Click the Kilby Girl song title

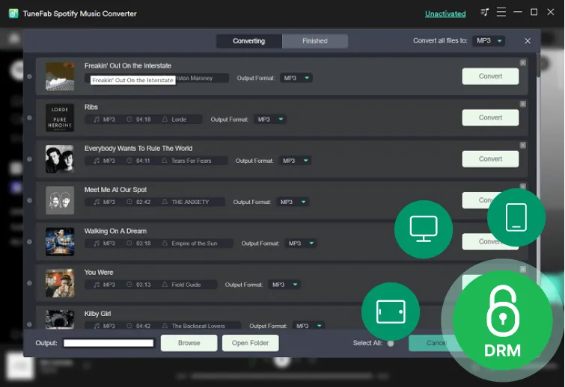(97, 314)
